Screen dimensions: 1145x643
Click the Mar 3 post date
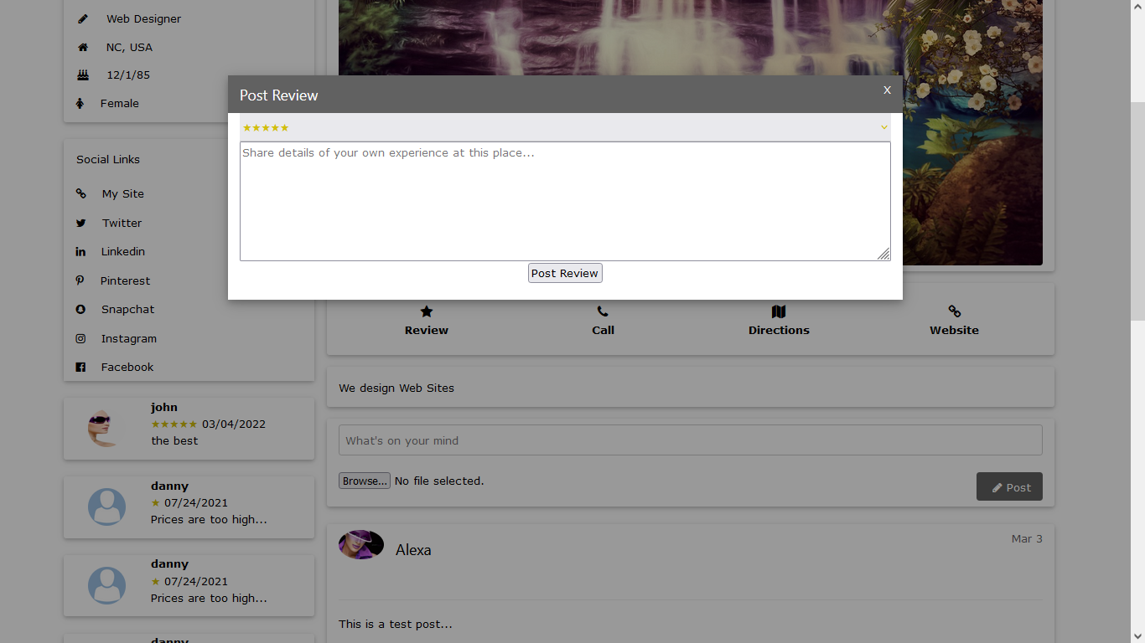[x=1027, y=538]
